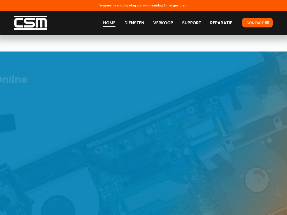Click the envelope icon in Contact button
The width and height of the screenshot is (287, 215).
pos(267,23)
